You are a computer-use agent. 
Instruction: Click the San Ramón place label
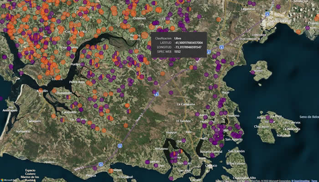(237, 151)
